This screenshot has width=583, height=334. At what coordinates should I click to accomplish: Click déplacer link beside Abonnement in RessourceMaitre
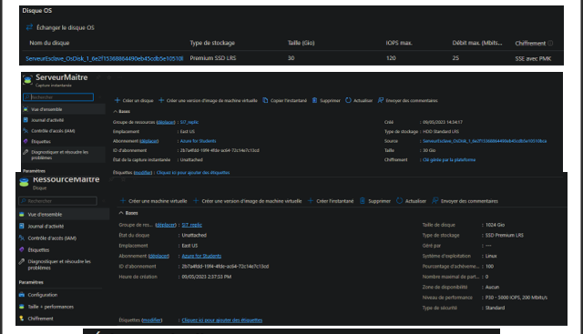pos(159,256)
